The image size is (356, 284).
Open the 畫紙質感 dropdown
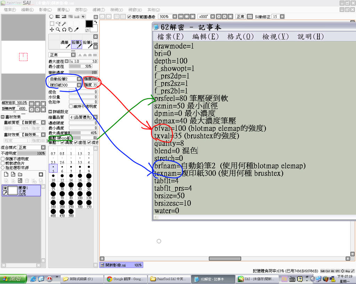click(43, 122)
